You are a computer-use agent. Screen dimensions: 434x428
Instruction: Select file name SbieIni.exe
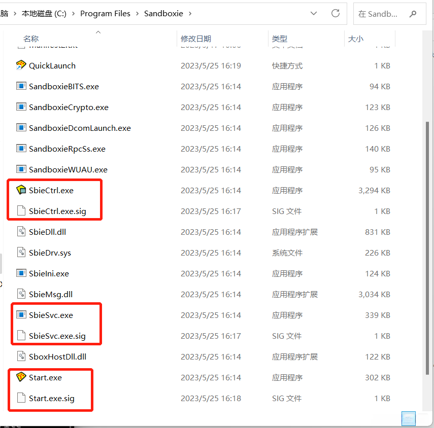tap(49, 273)
